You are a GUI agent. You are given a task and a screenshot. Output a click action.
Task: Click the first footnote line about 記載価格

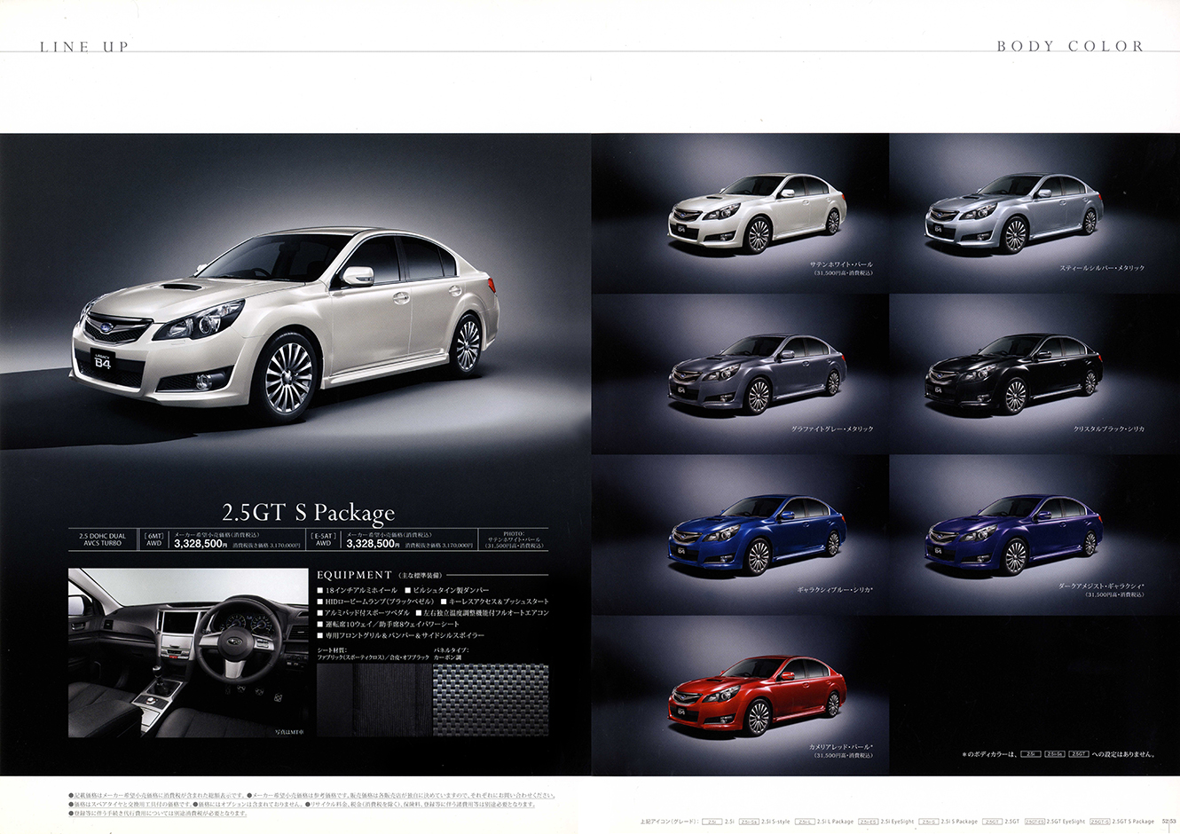tap(312, 796)
